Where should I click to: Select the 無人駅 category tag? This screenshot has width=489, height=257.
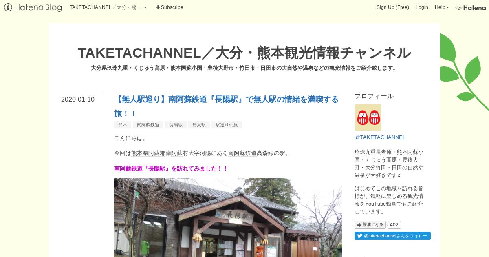[x=199, y=125]
